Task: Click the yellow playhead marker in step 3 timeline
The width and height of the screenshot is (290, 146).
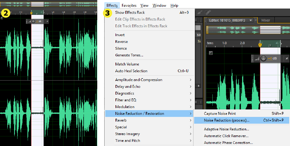Action: 260,45
